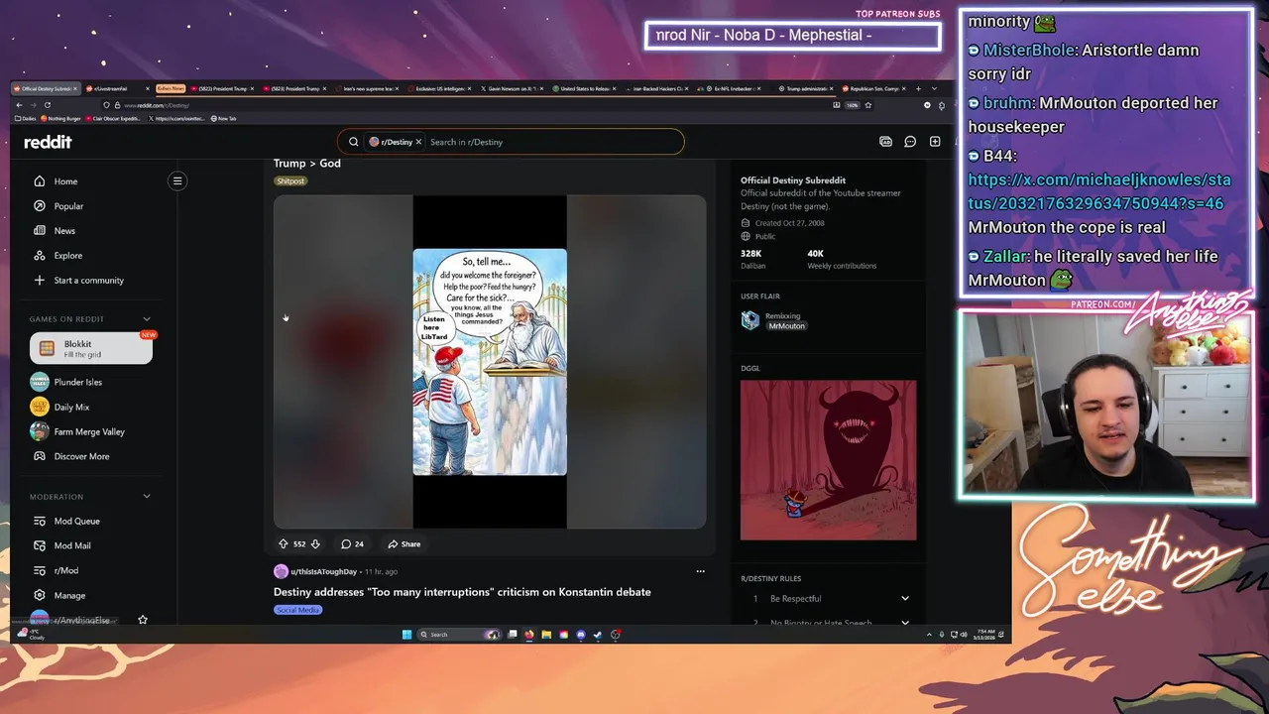
Task: Open the 24 comments on the post
Action: pos(352,543)
